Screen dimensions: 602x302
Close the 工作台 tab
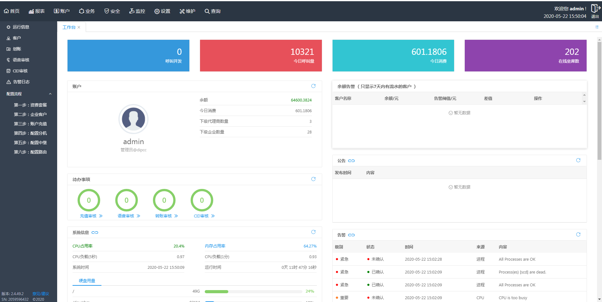pos(79,27)
